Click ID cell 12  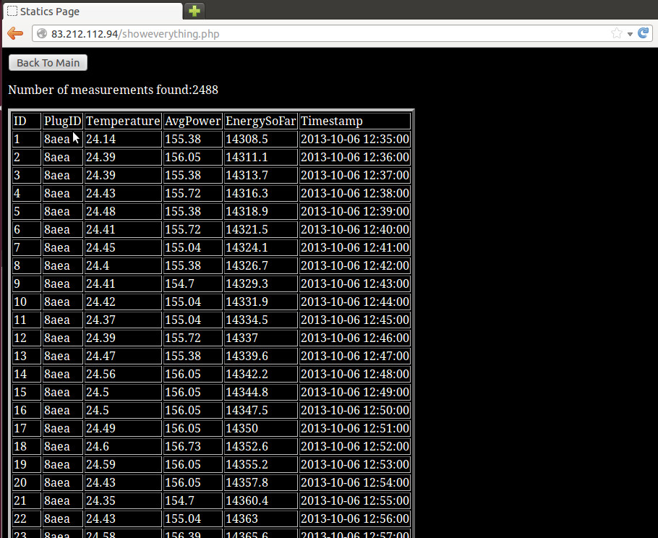tap(27, 338)
